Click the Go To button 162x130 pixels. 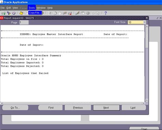click(x=15, y=108)
